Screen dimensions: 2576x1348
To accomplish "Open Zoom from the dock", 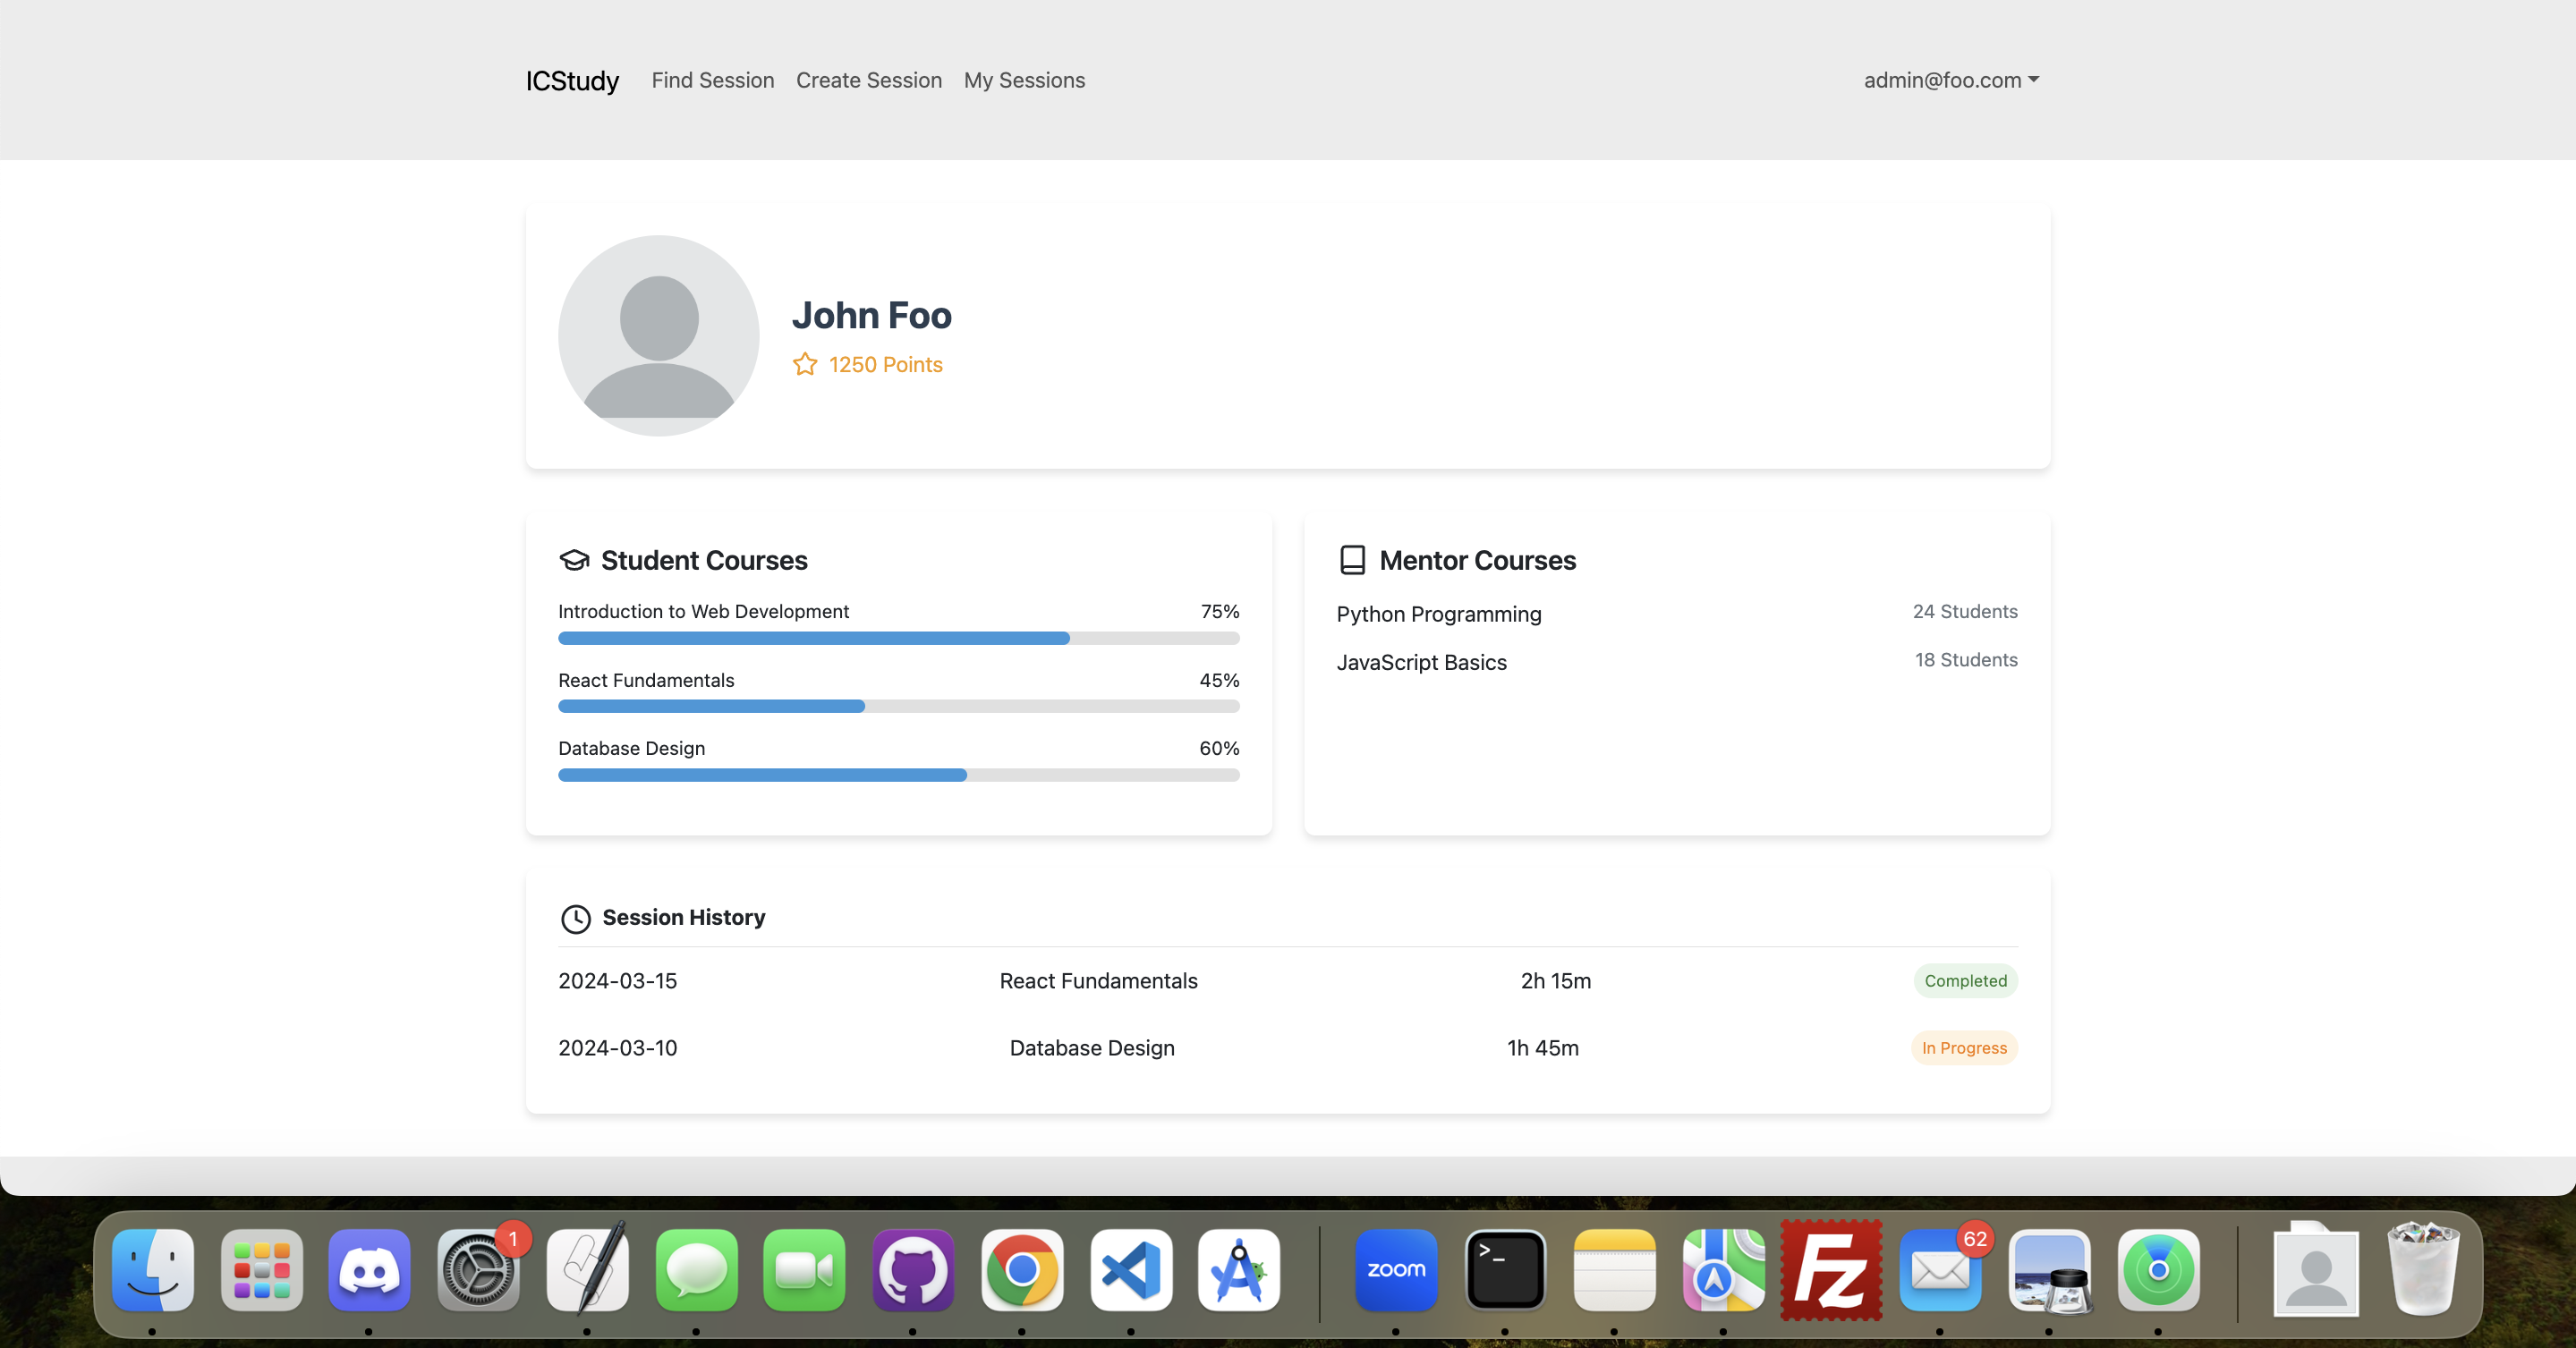I will [1396, 1270].
